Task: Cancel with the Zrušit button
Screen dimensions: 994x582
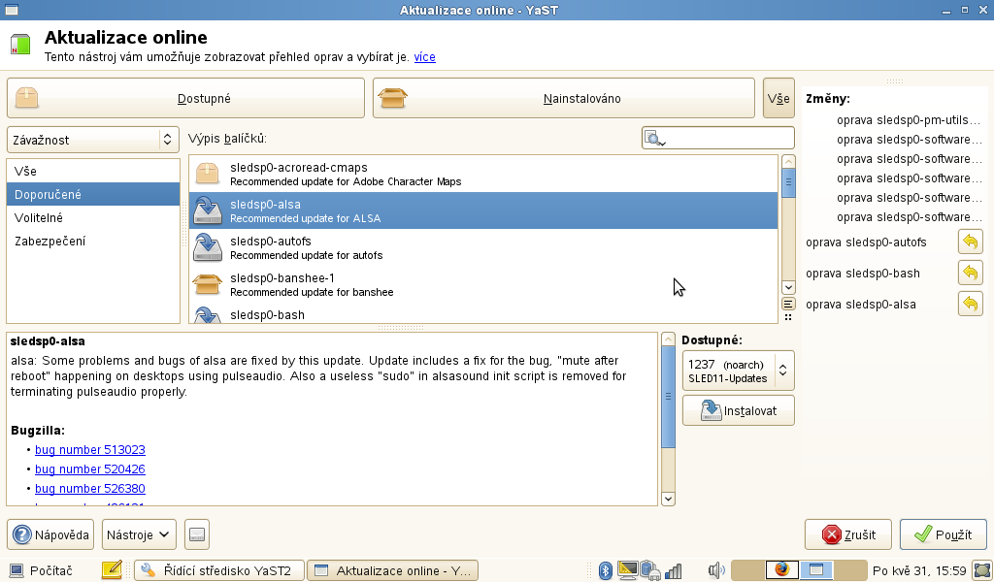Action: [x=848, y=534]
